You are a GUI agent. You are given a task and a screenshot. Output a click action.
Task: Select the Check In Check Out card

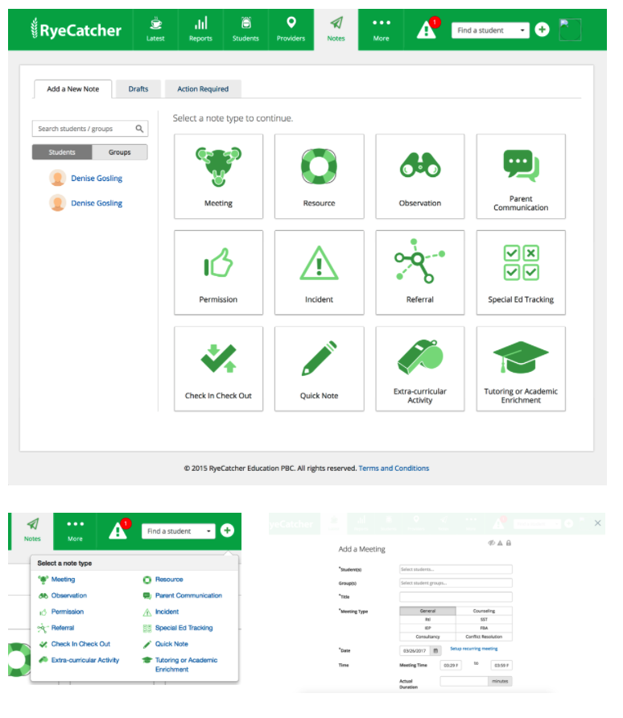coord(218,369)
